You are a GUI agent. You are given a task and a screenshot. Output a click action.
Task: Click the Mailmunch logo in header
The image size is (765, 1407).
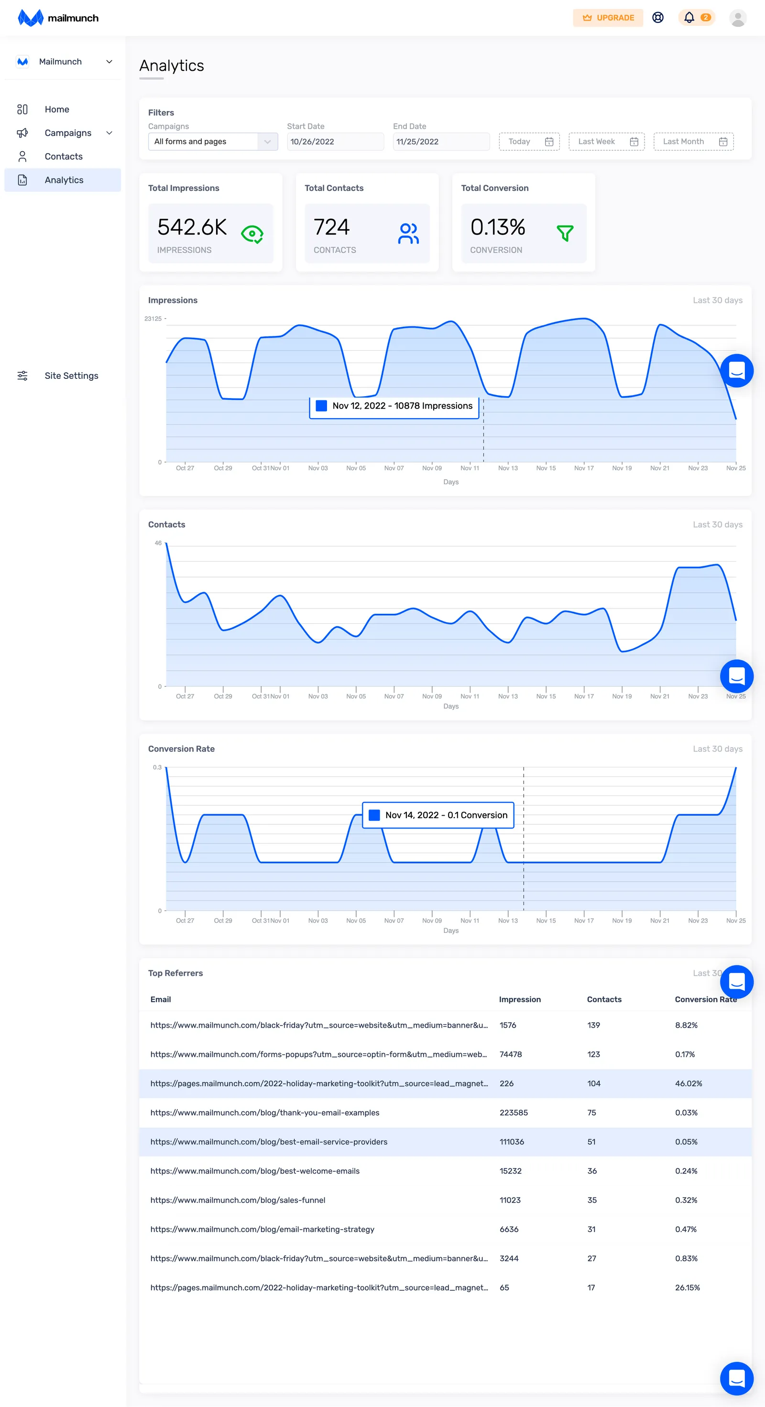58,18
